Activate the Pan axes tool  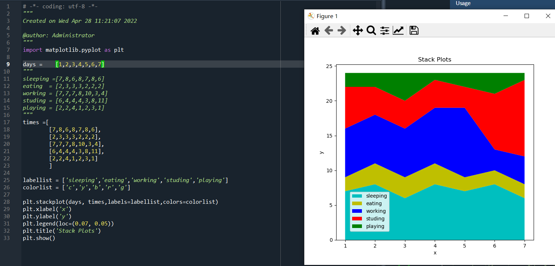click(x=358, y=31)
